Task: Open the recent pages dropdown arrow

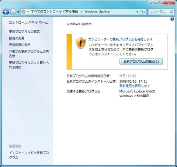Action: coord(18,12)
